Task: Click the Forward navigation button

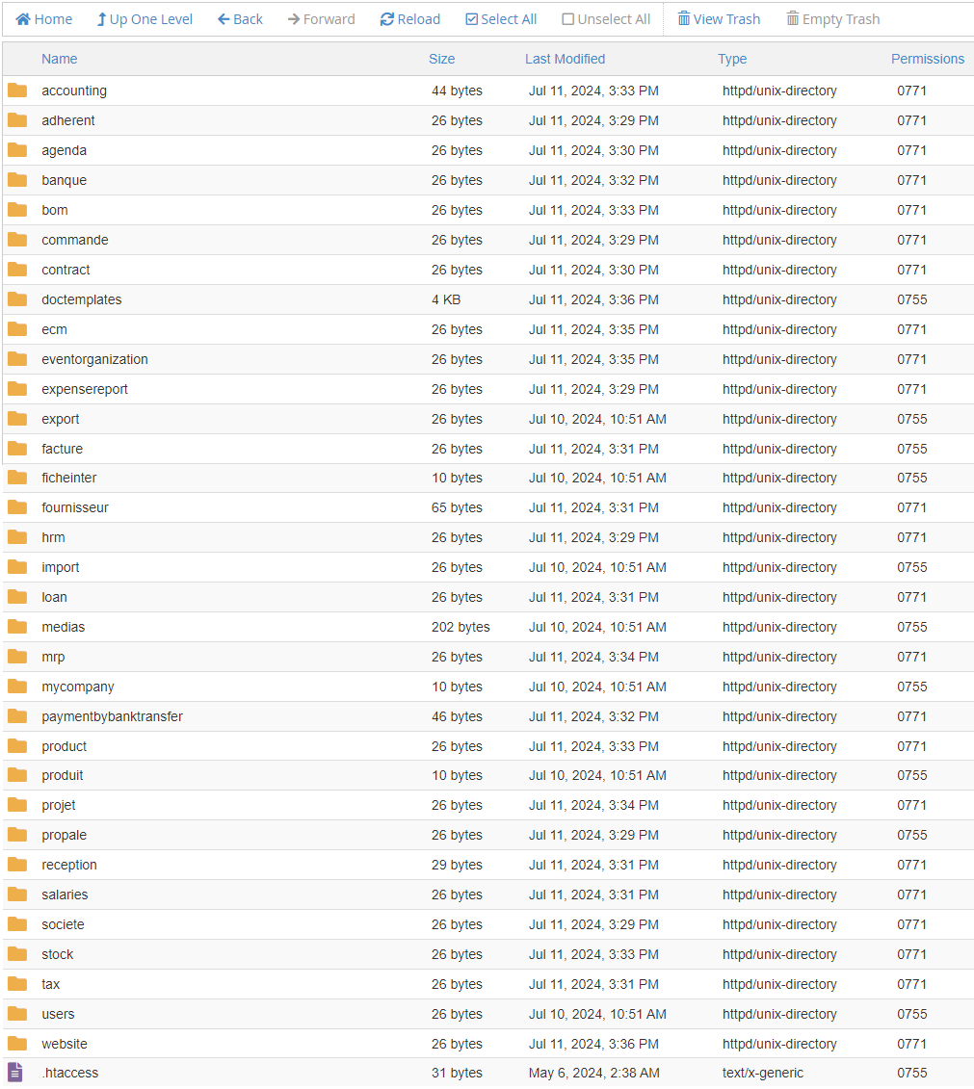Action: (321, 19)
